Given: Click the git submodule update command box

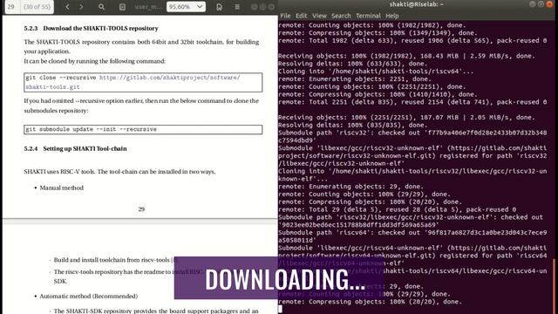Looking at the screenshot, I should click(143, 129).
